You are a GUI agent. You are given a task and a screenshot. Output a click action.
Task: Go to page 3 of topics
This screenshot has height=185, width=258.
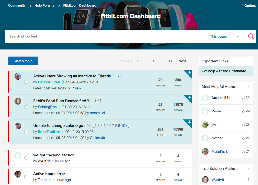pos(153,61)
